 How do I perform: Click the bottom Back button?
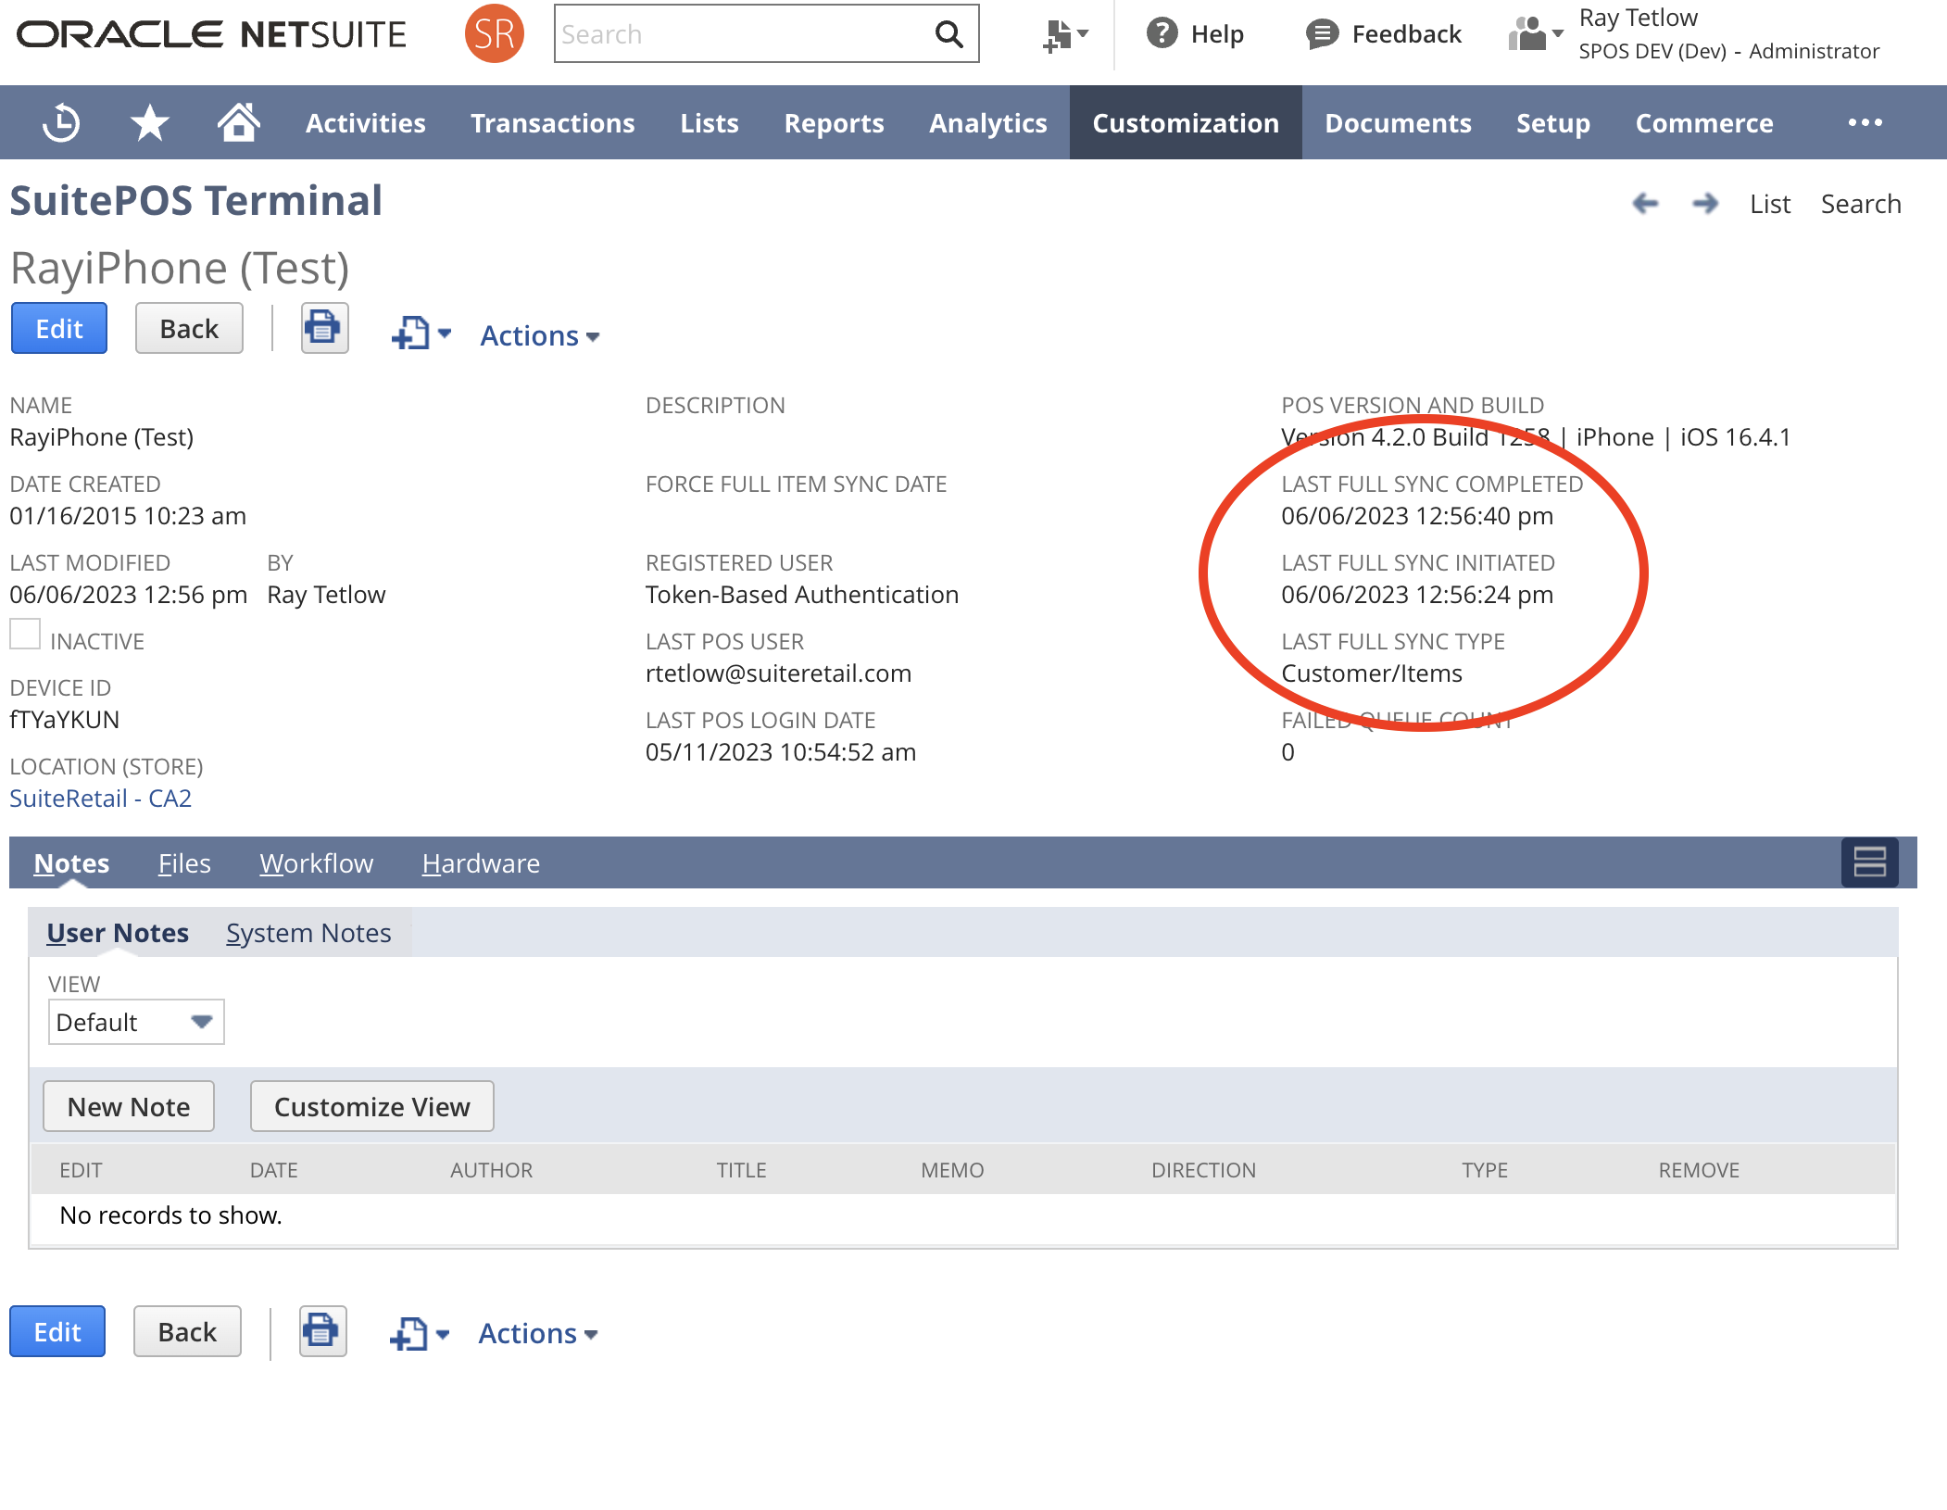[x=187, y=1331]
